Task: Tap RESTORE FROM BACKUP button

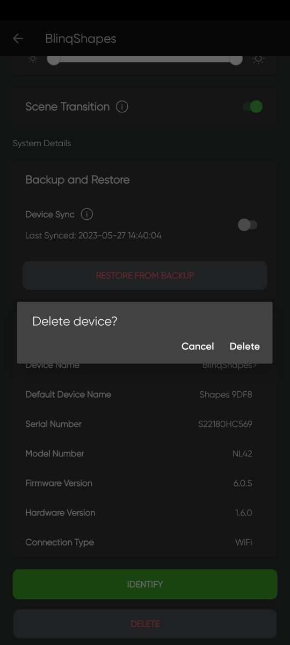Action: click(145, 276)
